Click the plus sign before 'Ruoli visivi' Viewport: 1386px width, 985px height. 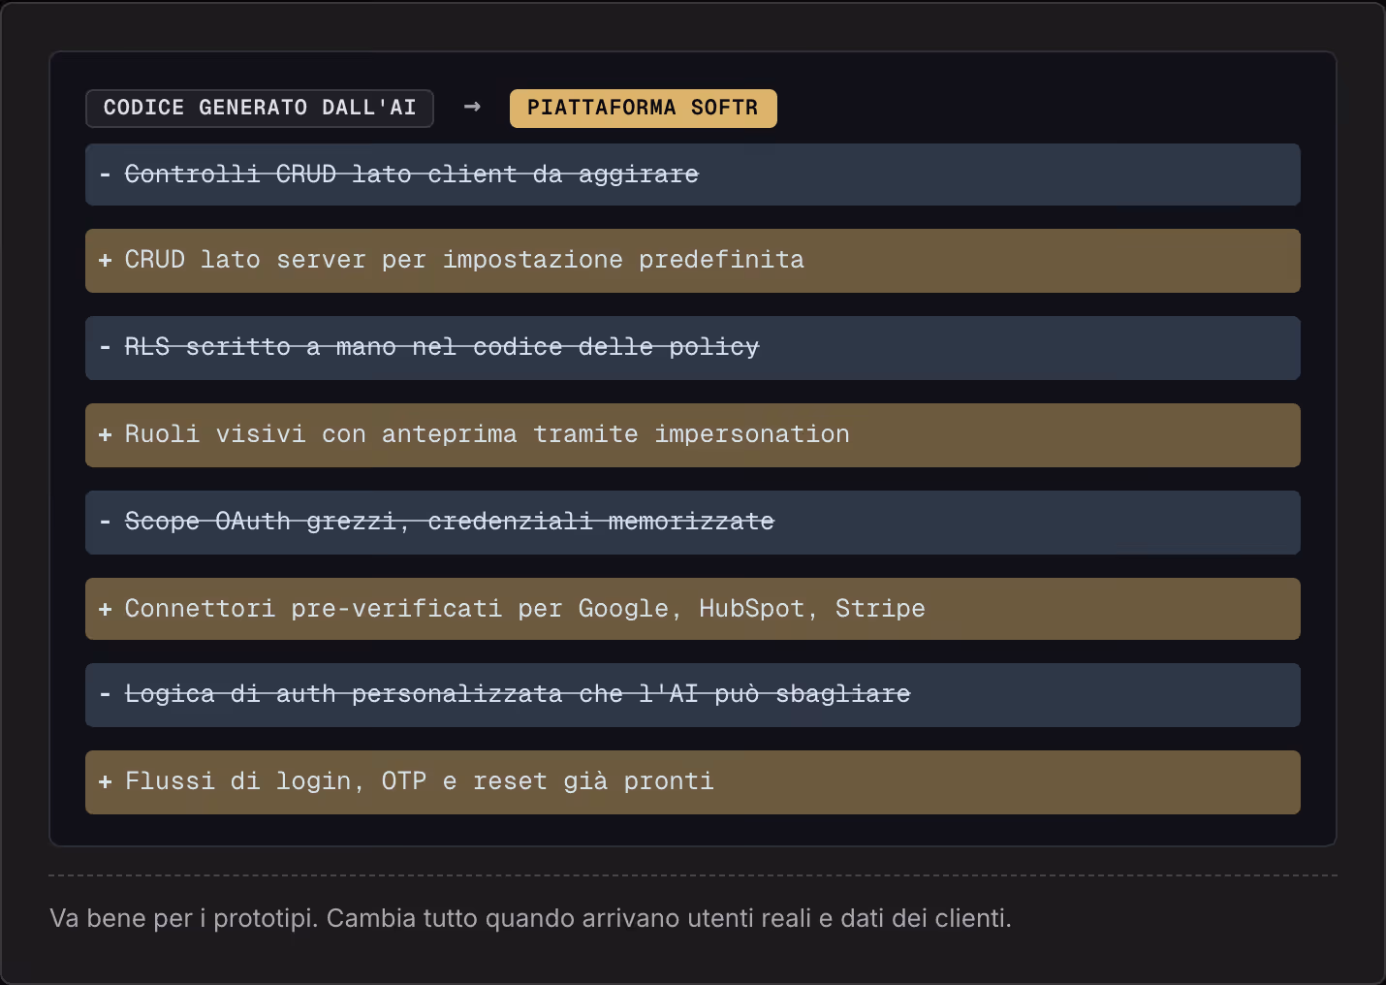(105, 434)
